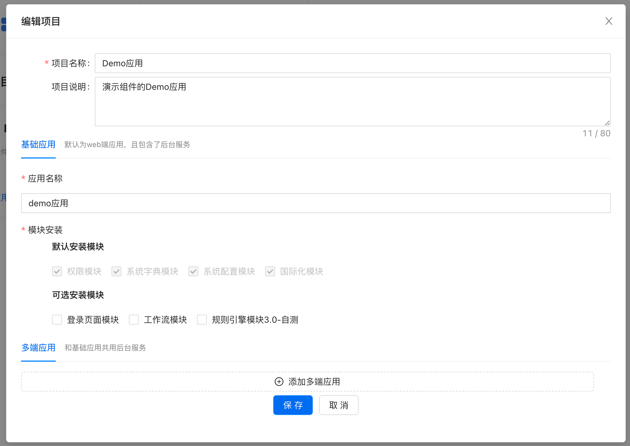Image resolution: width=630 pixels, height=446 pixels.
Task: Click the 11 / 80 character counter
Action: coord(597,133)
